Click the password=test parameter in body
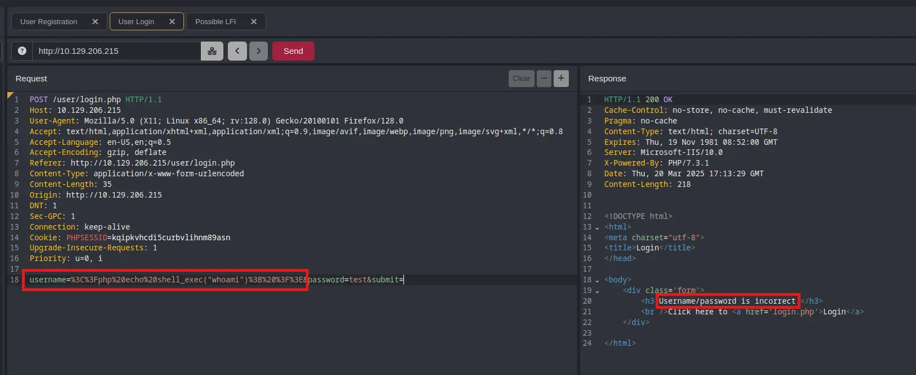The height and width of the screenshot is (375, 916). [338, 280]
